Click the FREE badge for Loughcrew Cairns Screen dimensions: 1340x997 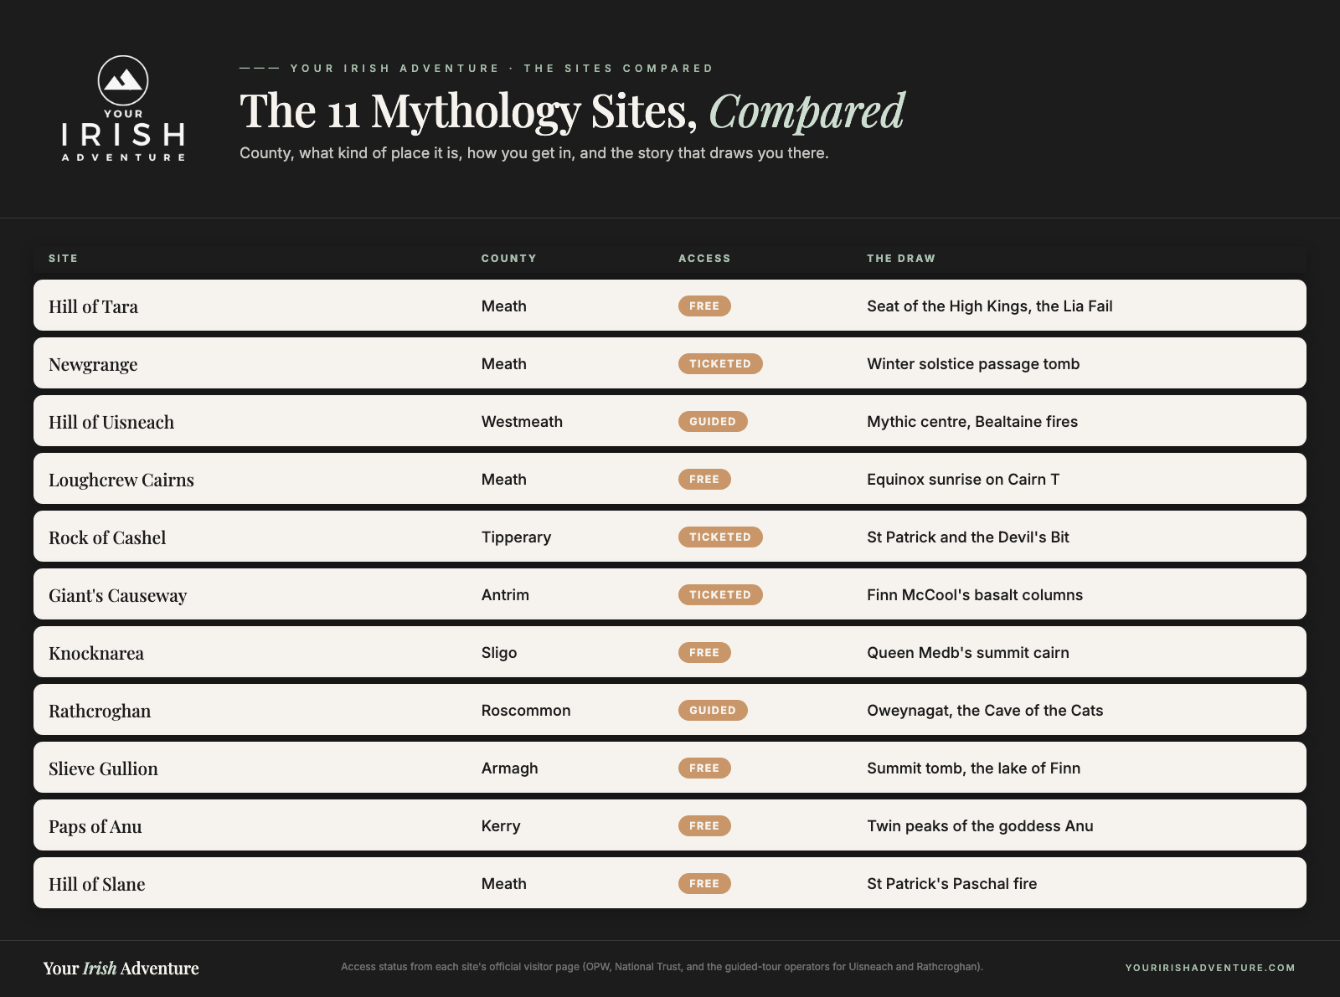[704, 480]
